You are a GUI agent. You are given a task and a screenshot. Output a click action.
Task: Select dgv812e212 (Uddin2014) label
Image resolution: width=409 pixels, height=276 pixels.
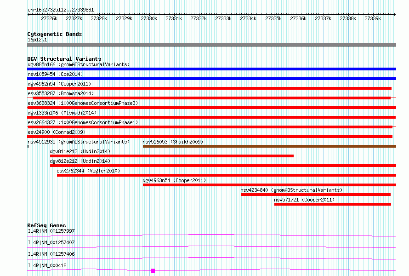pyautogui.click(x=80, y=161)
